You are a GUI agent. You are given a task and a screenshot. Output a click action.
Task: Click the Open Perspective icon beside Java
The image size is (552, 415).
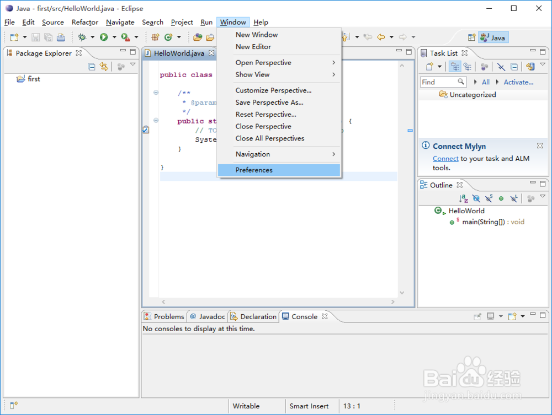click(x=472, y=37)
